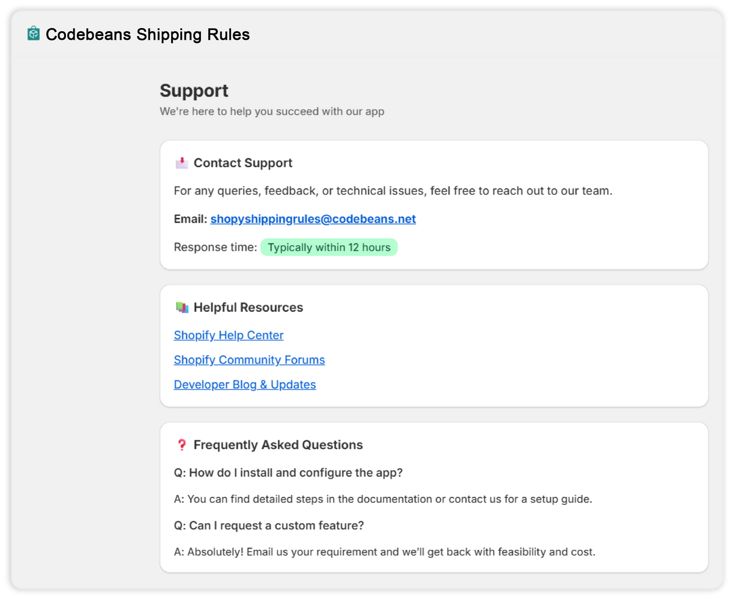Click the Frequently Asked Questions heading

click(278, 445)
